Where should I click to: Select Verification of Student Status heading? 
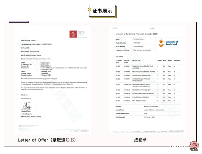31,55
